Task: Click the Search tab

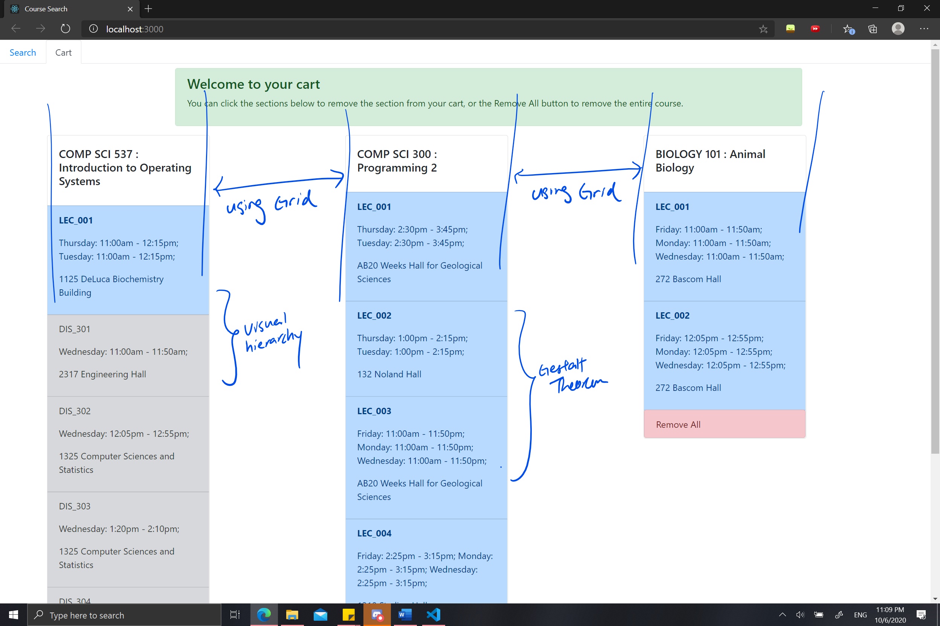Action: click(23, 52)
